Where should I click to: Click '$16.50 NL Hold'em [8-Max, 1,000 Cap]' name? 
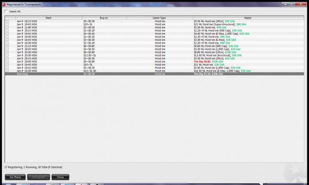coord(217,71)
